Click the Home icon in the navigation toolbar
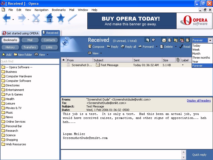The image size is (213, 160). (49, 18)
